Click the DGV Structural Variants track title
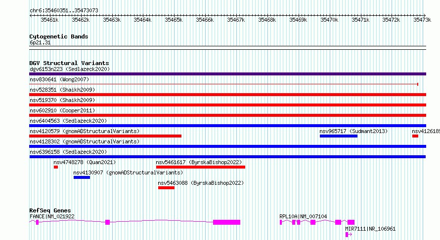The height and width of the screenshot is (240, 440). (x=69, y=63)
